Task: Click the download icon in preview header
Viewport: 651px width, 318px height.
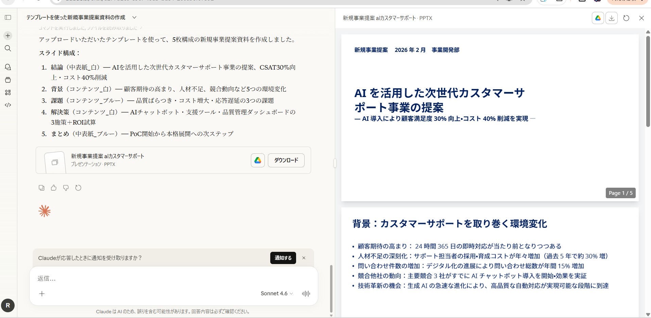Action: (612, 18)
